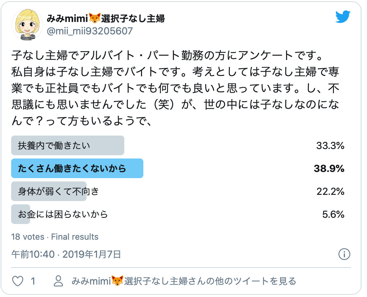Viewport: 367px width, 297px height.
Task: Click the person profile icon
Action: (58, 281)
